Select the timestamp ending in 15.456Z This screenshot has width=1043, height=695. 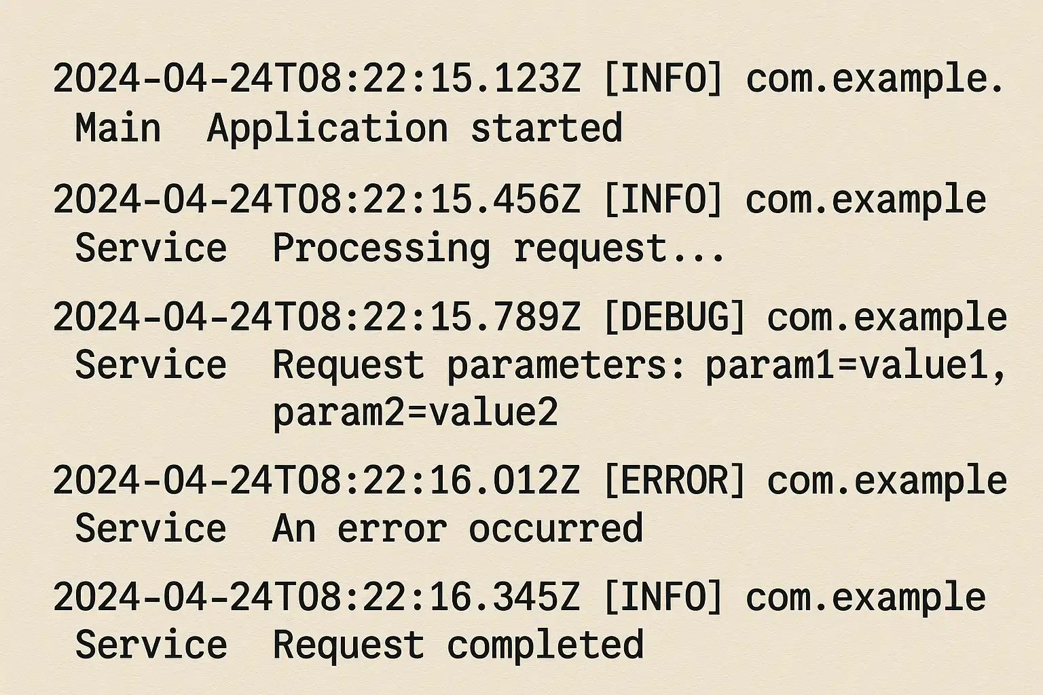tap(317, 200)
